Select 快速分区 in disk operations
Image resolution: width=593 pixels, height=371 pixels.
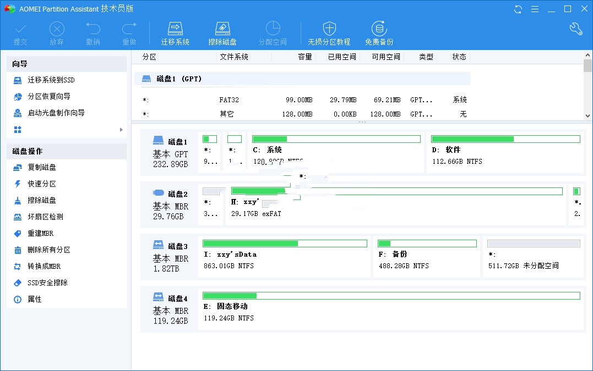coord(42,184)
